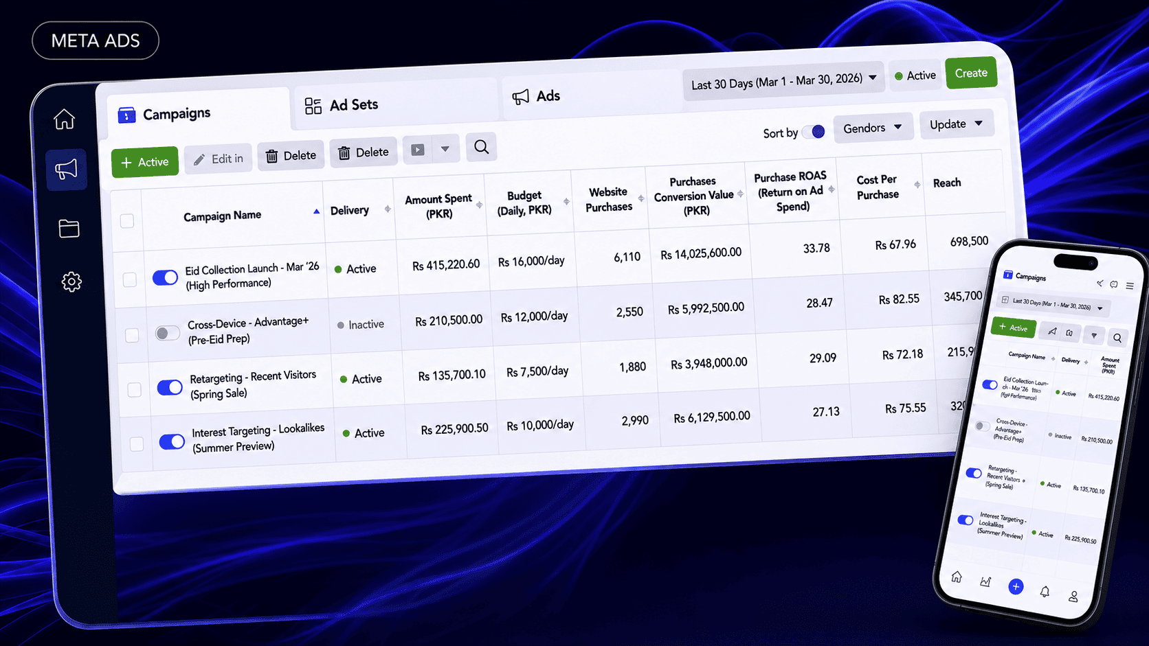Click the Rs 14,025,600.00 conversion value
The image size is (1149, 646).
click(x=701, y=253)
